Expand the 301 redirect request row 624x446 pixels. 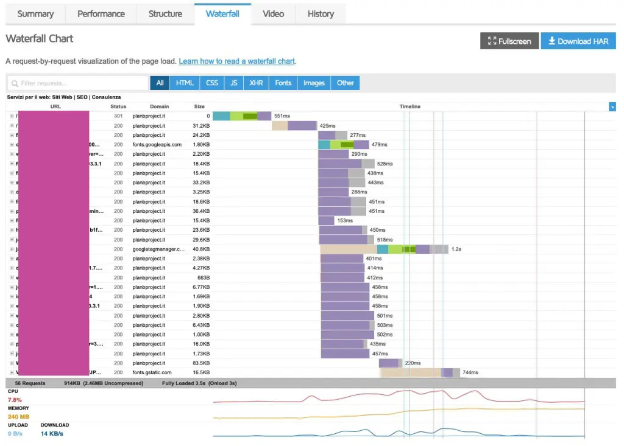tap(12, 116)
